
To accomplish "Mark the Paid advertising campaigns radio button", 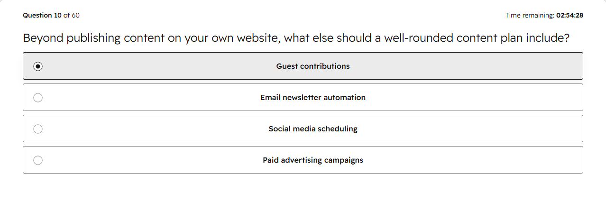I will pyautogui.click(x=38, y=160).
